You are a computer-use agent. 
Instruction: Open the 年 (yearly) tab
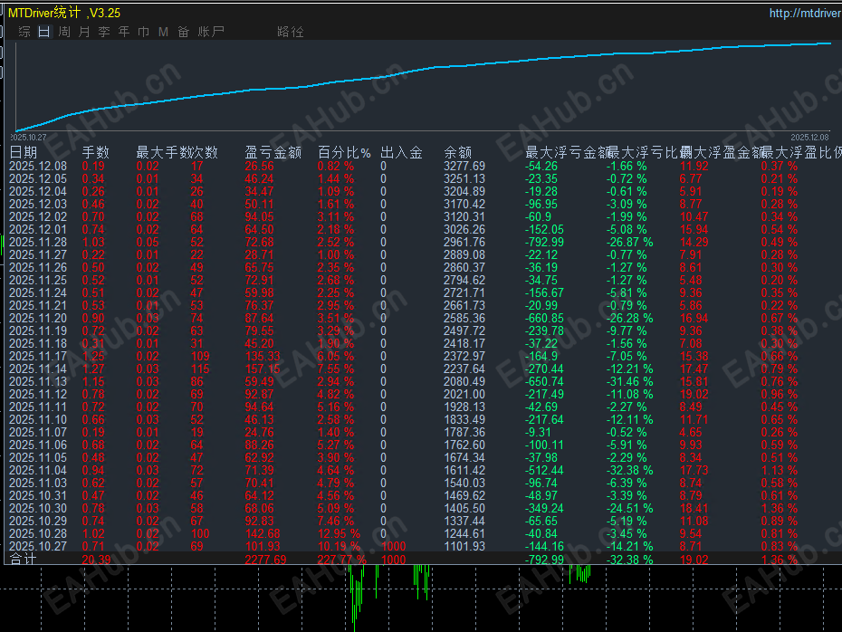coord(124,32)
